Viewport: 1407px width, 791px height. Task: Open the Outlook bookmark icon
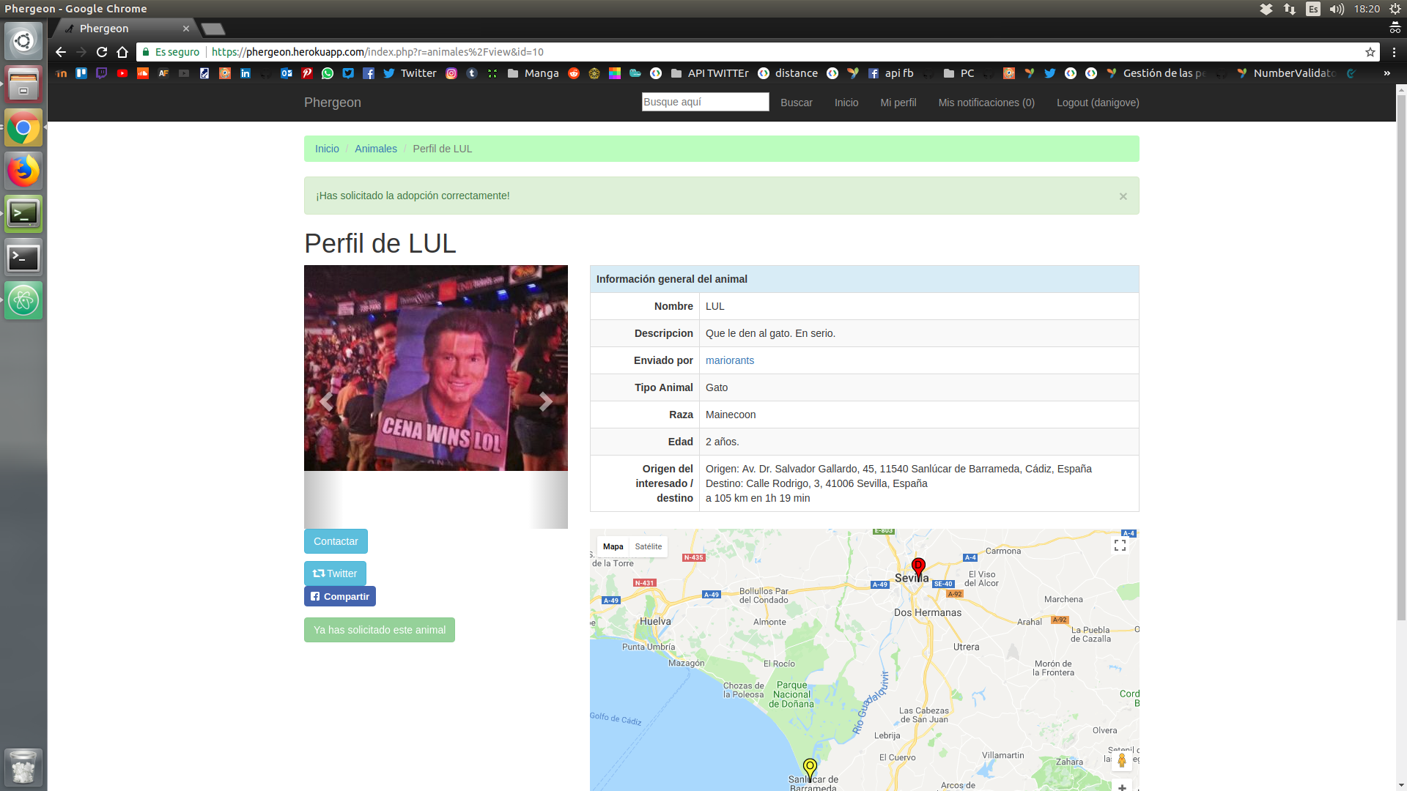287,73
